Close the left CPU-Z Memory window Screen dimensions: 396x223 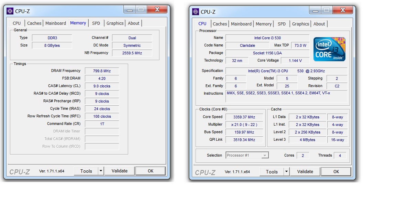157,10
